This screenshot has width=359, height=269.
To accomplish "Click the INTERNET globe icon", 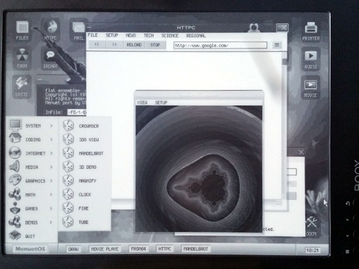I will pyautogui.click(x=15, y=152).
